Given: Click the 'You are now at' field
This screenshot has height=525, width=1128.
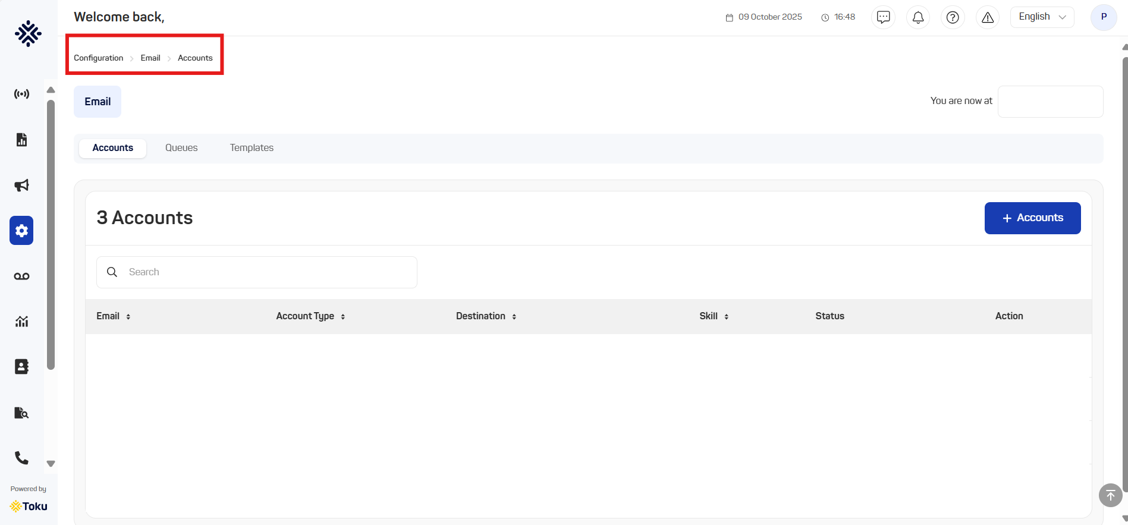Looking at the screenshot, I should point(1051,102).
